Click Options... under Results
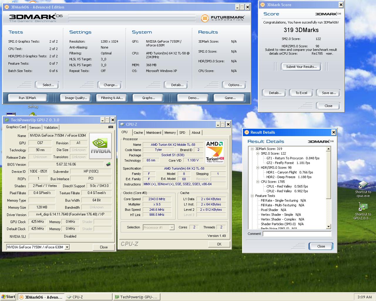The width and height of the screenshot is (376, 301). (x=235, y=85)
